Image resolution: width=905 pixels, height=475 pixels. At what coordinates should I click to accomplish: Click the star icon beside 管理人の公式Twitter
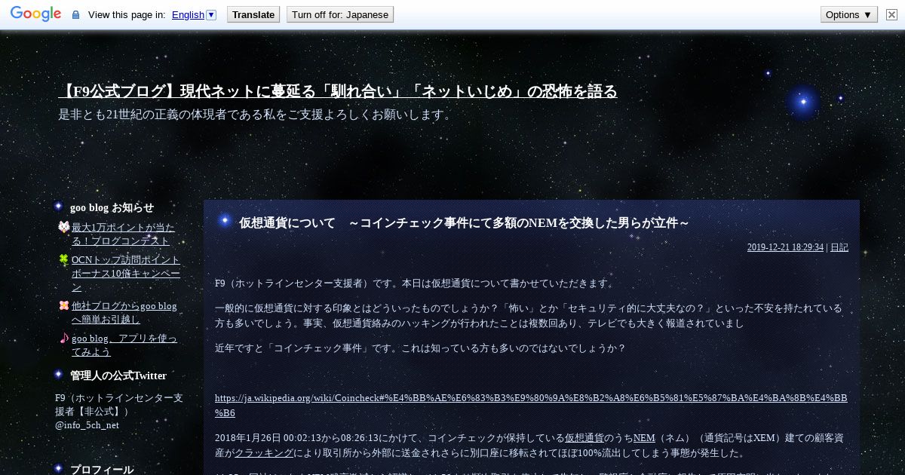point(59,374)
